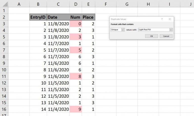194x116 pixels.
Task: Close the Duplicate Values dialog
Action: pyautogui.click(x=170, y=19)
